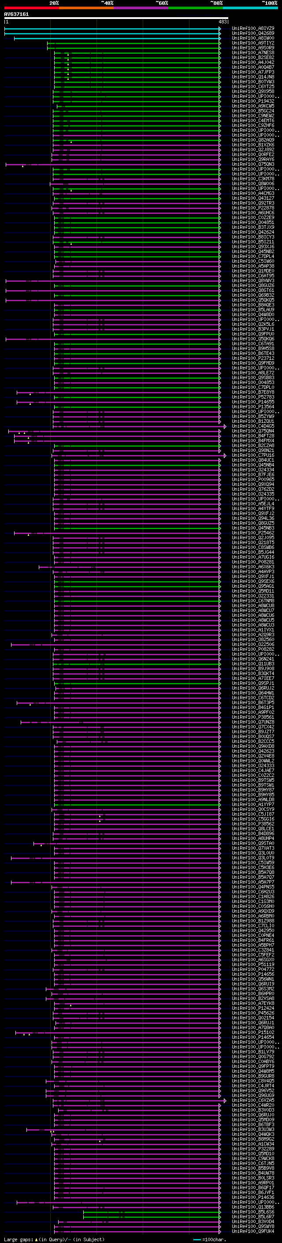282x1243 pixels.
Task: Select the UniRef100_Q9FUK4 label
Action: click(253, 1231)
